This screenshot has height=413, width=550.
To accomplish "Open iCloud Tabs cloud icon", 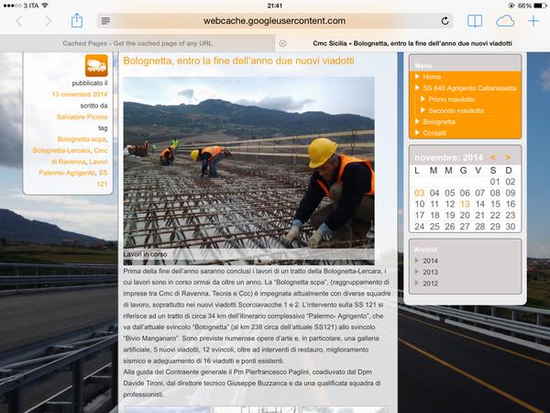I will (505, 20).
